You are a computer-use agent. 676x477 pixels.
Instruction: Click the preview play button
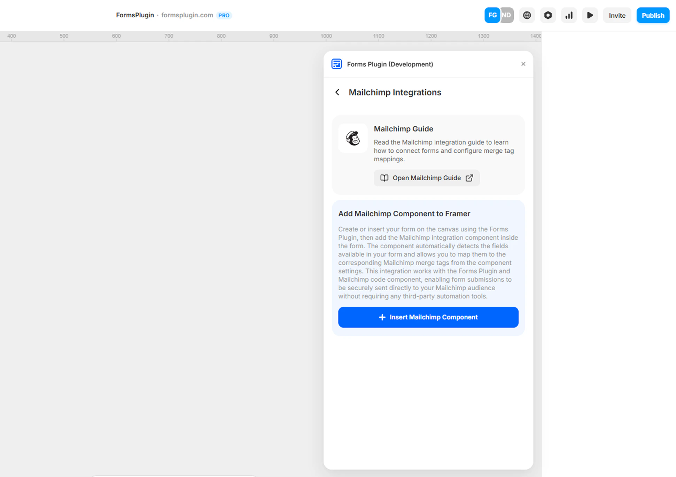pyautogui.click(x=590, y=15)
